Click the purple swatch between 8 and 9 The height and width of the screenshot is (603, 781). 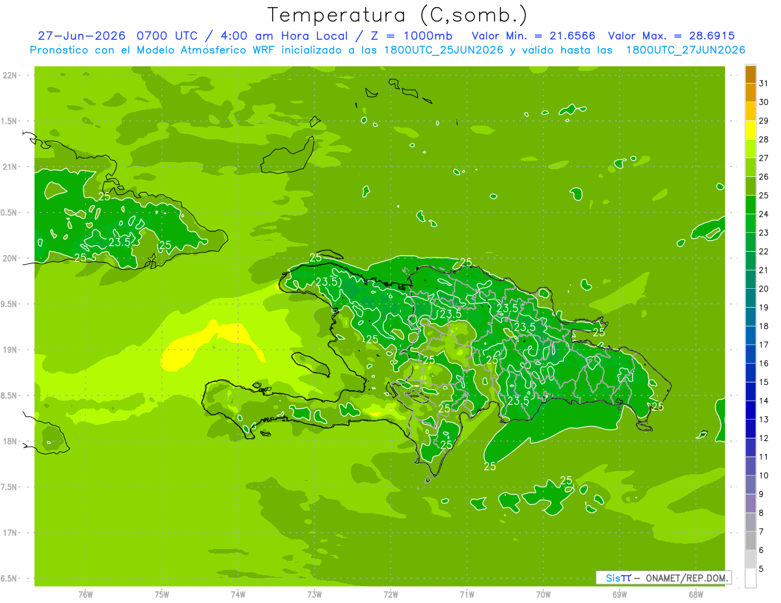[x=750, y=503]
